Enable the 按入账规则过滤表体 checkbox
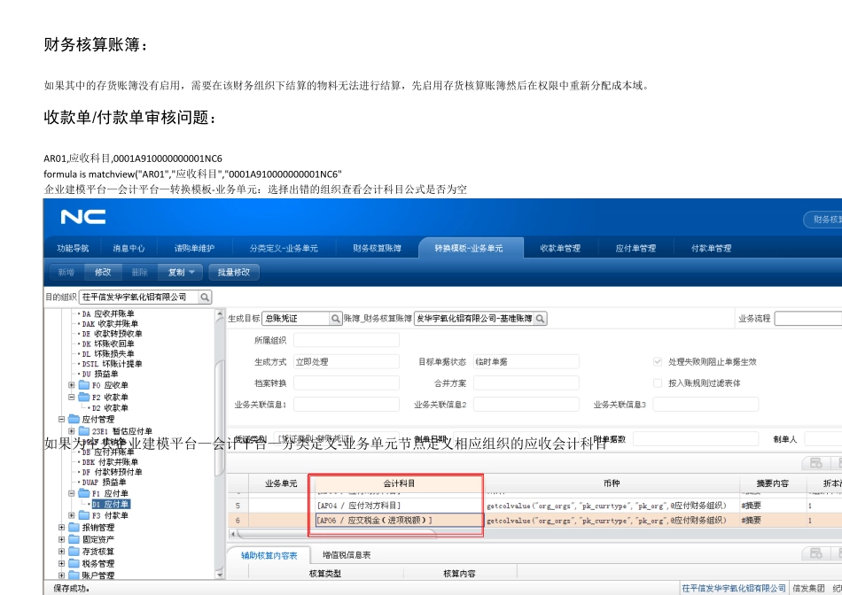842x595 pixels. tap(658, 383)
